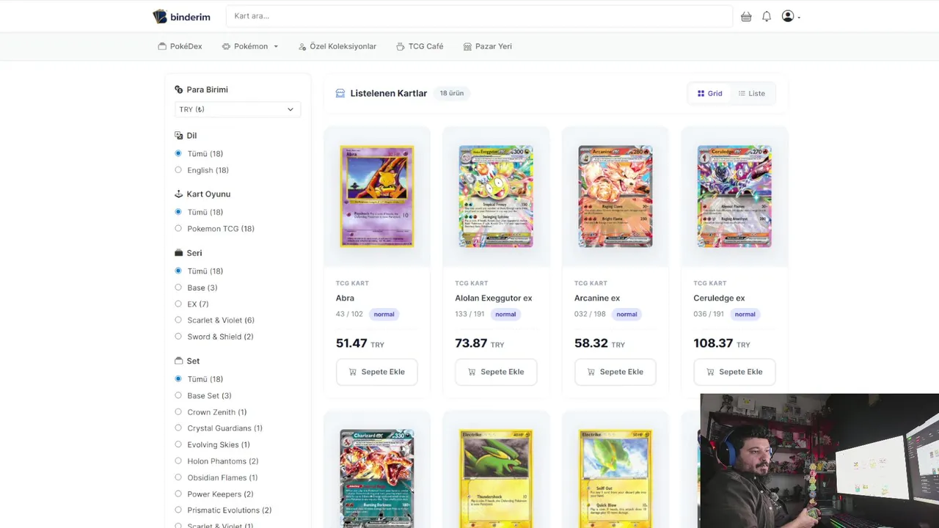Add Ceruledge ex with Sepete Ekle
939x528 pixels.
pos(734,372)
